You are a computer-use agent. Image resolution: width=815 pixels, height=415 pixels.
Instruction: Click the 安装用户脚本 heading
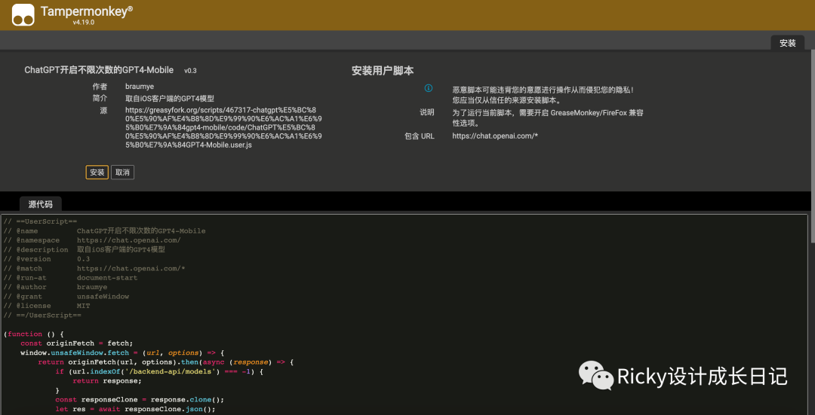(x=383, y=71)
